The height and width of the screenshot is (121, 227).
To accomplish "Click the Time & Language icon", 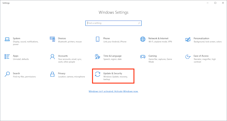I will click(x=98, y=57).
